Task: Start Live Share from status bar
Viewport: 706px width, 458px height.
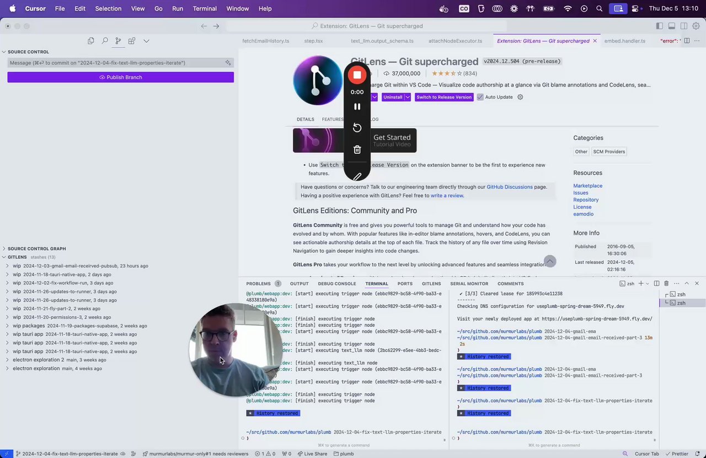Action: coord(312,454)
